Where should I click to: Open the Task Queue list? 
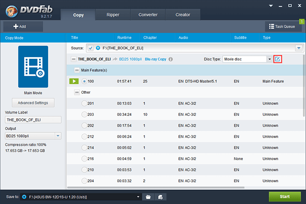(283, 26)
